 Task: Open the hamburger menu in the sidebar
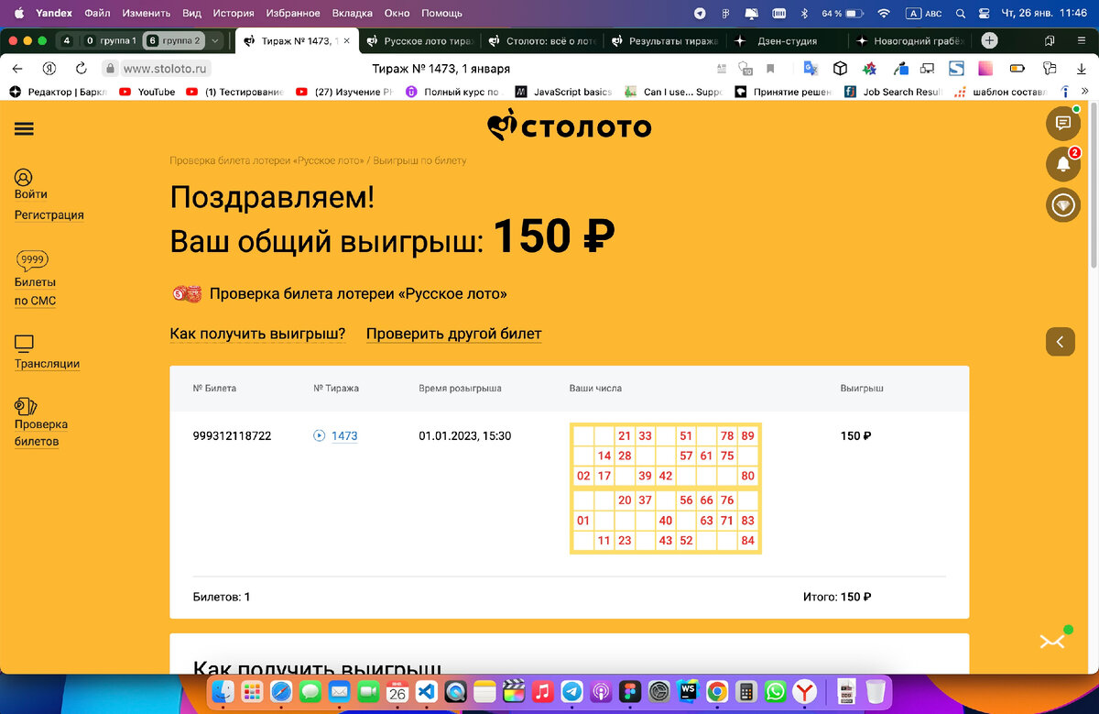click(23, 128)
